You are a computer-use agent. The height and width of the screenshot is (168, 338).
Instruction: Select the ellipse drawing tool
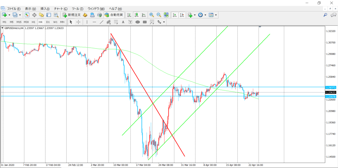pos(138,22)
